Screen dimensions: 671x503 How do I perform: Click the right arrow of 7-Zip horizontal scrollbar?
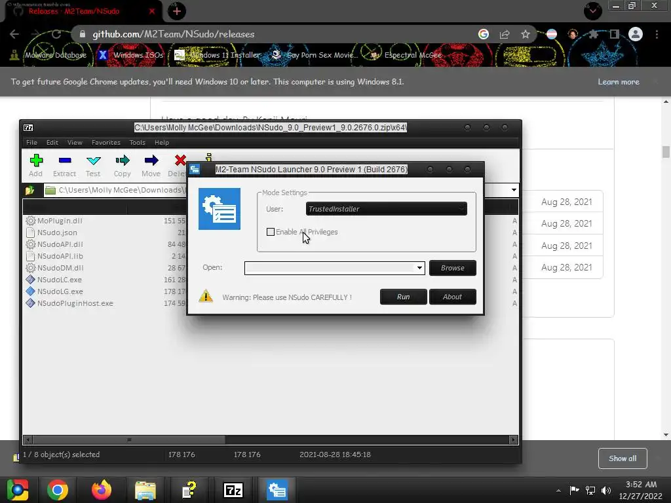pos(513,439)
